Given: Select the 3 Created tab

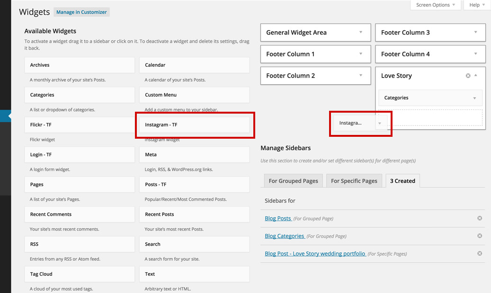Looking at the screenshot, I should (402, 181).
